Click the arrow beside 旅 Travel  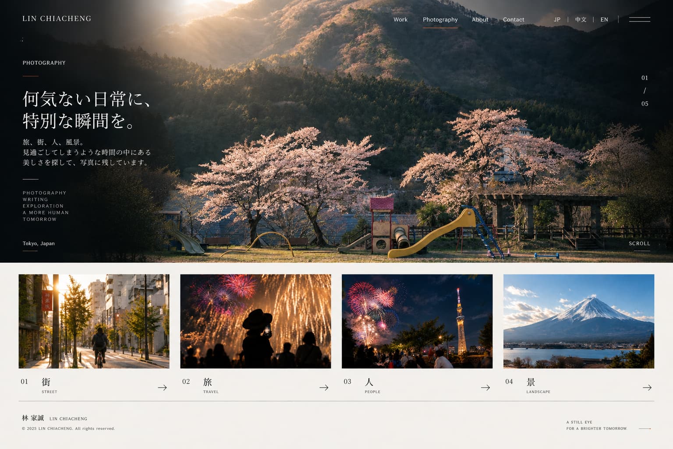(x=324, y=388)
